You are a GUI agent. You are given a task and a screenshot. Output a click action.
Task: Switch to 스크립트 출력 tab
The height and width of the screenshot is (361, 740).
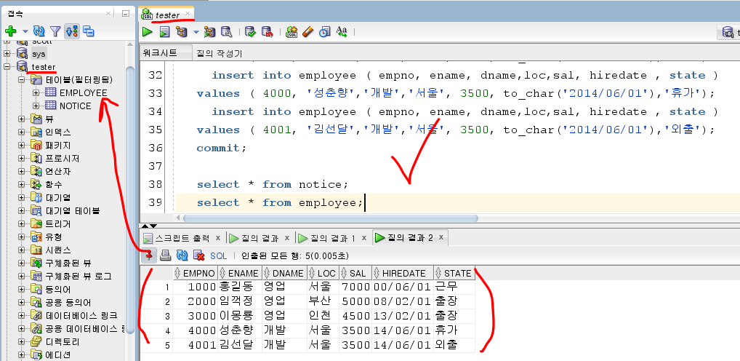(182, 238)
